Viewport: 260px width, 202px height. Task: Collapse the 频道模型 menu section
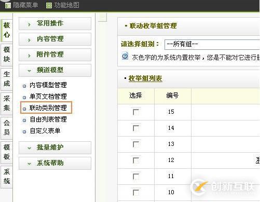[x=55, y=70]
